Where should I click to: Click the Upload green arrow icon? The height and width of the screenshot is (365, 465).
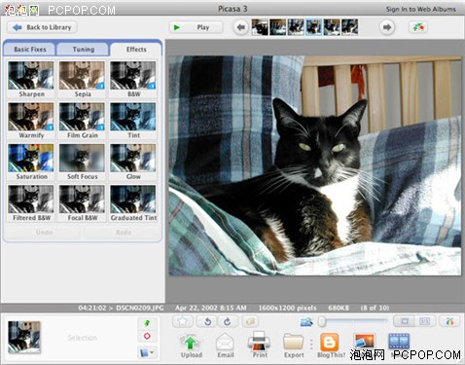click(190, 343)
